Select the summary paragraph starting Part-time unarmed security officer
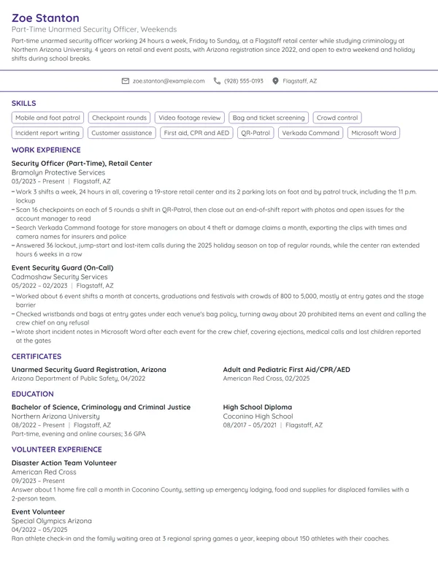 tap(213, 50)
